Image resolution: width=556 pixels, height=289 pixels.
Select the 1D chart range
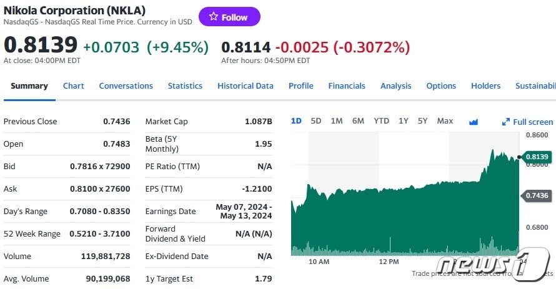(x=296, y=121)
